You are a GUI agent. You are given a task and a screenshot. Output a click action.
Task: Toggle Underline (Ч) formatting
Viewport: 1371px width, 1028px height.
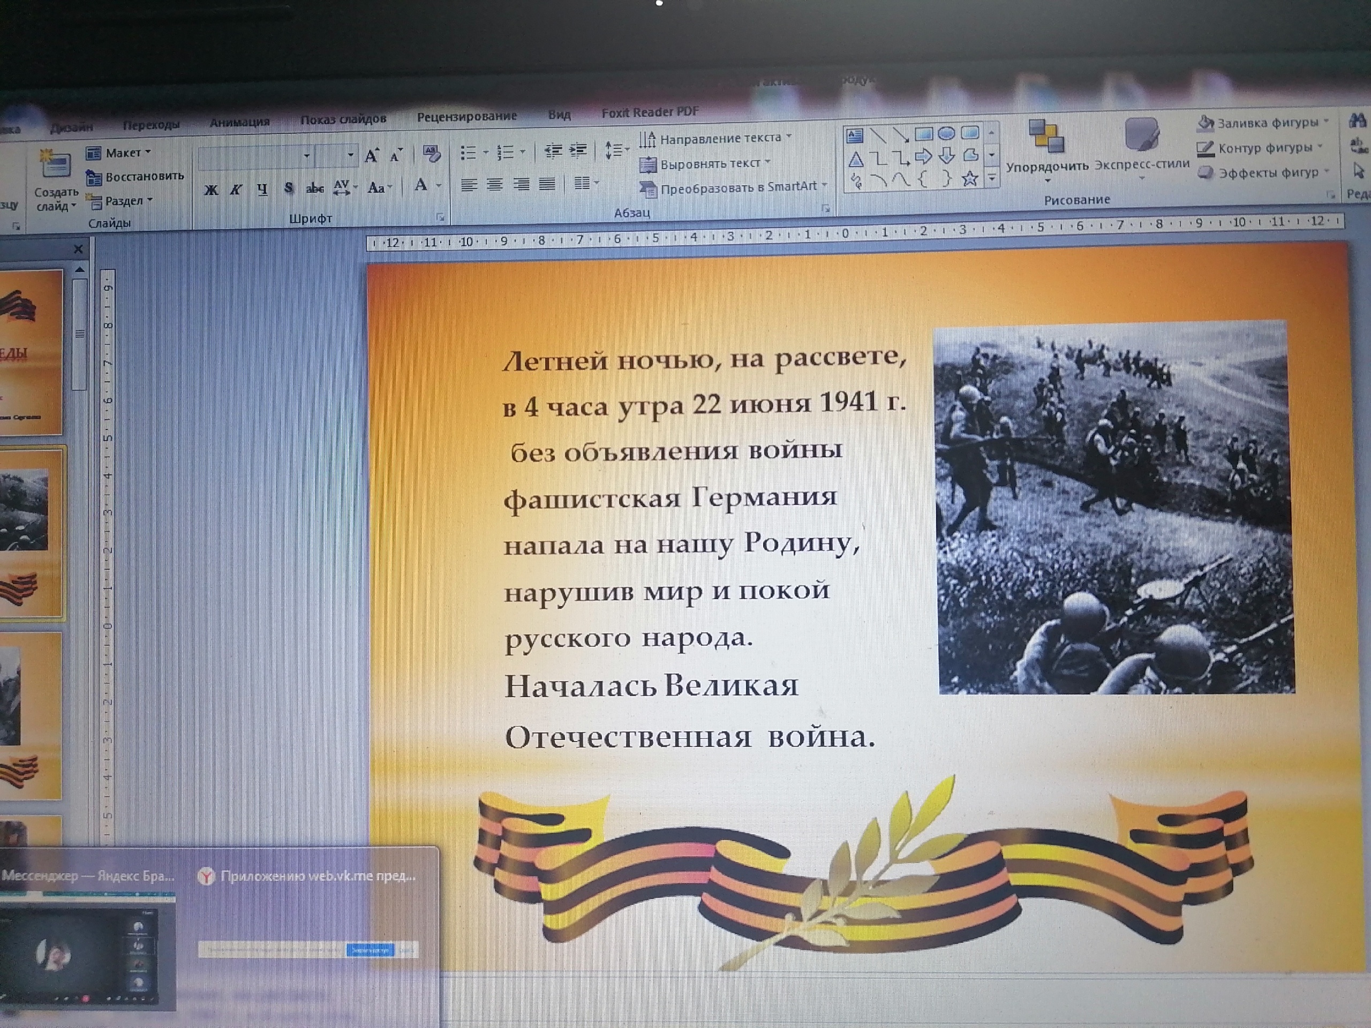tap(262, 189)
